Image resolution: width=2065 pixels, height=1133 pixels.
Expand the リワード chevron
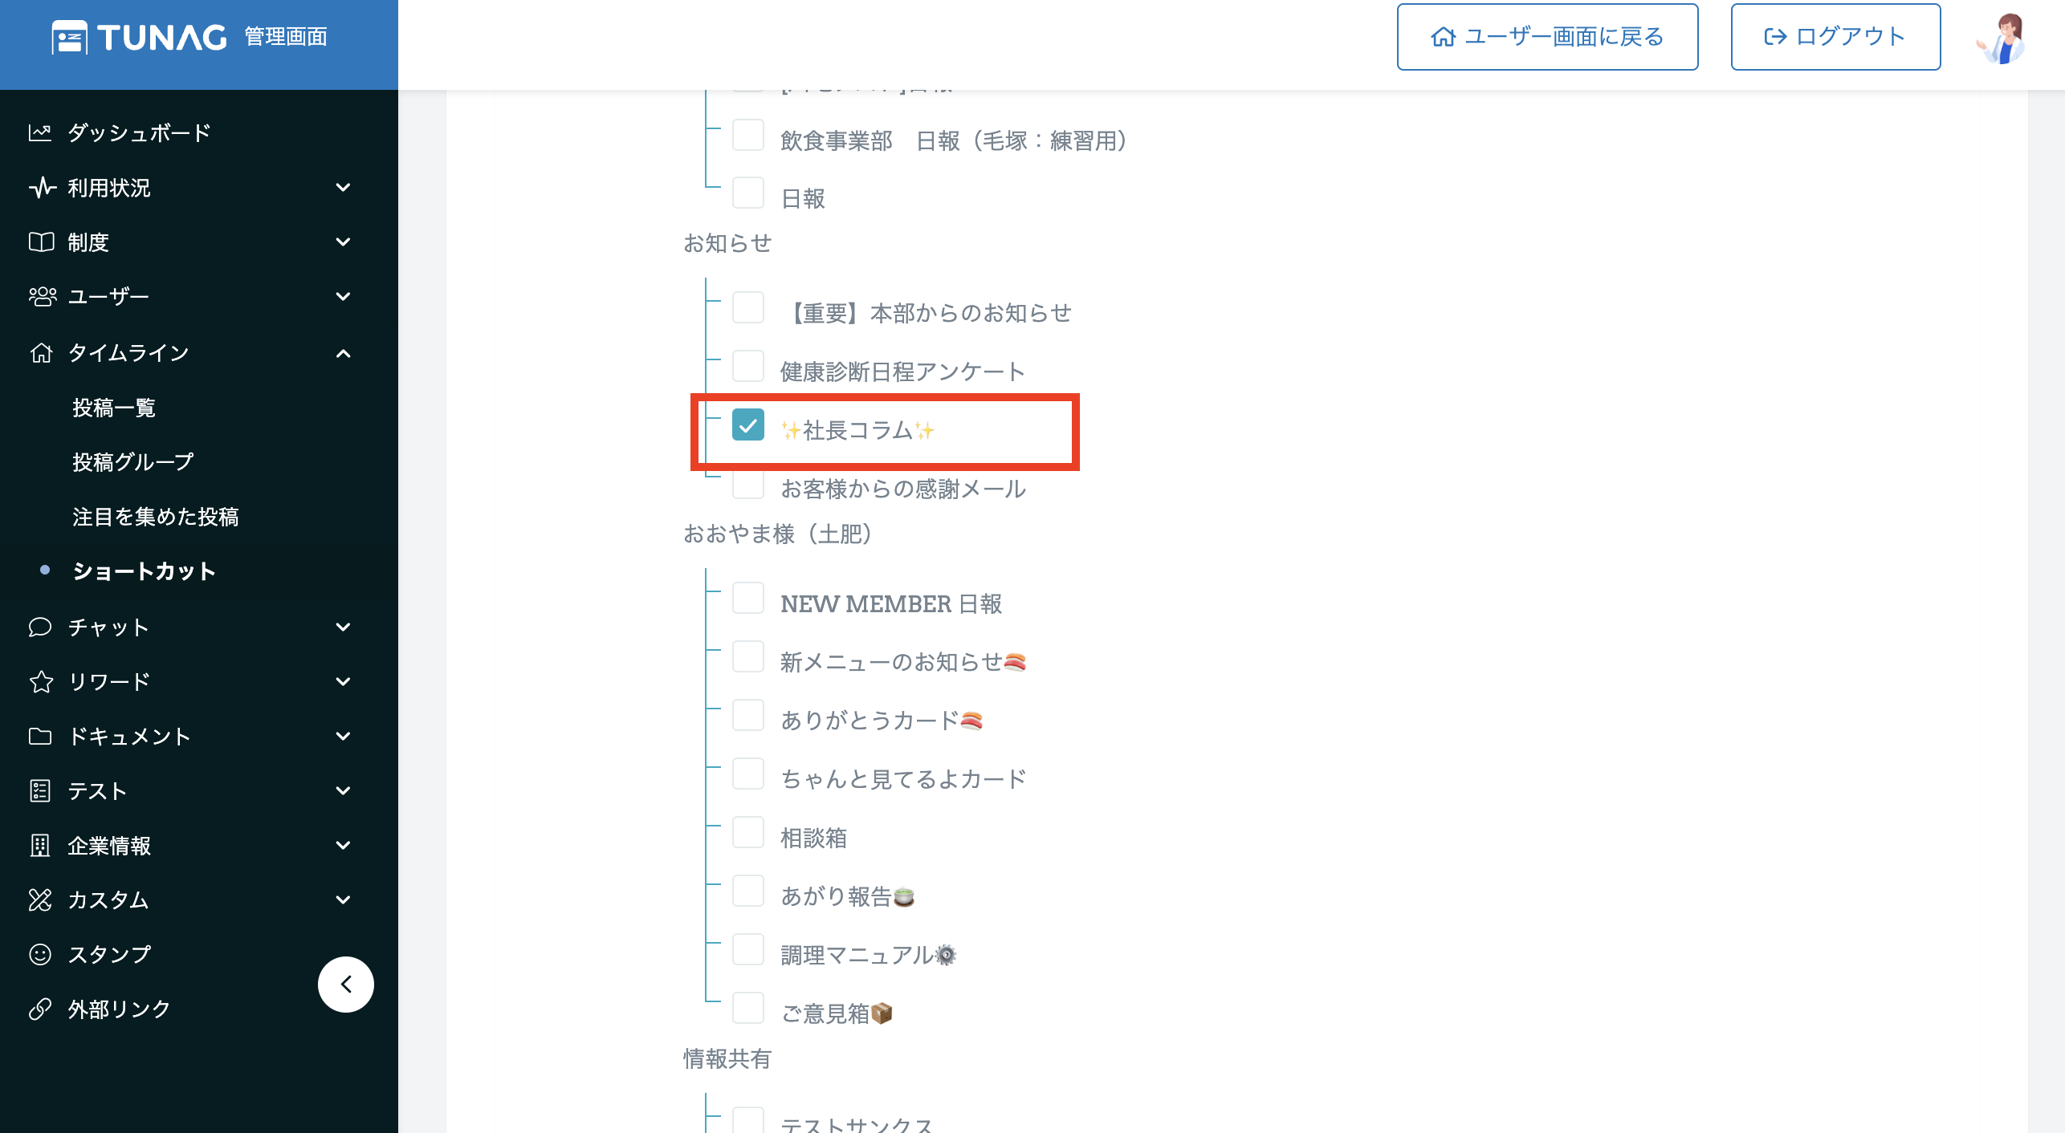coord(343,681)
